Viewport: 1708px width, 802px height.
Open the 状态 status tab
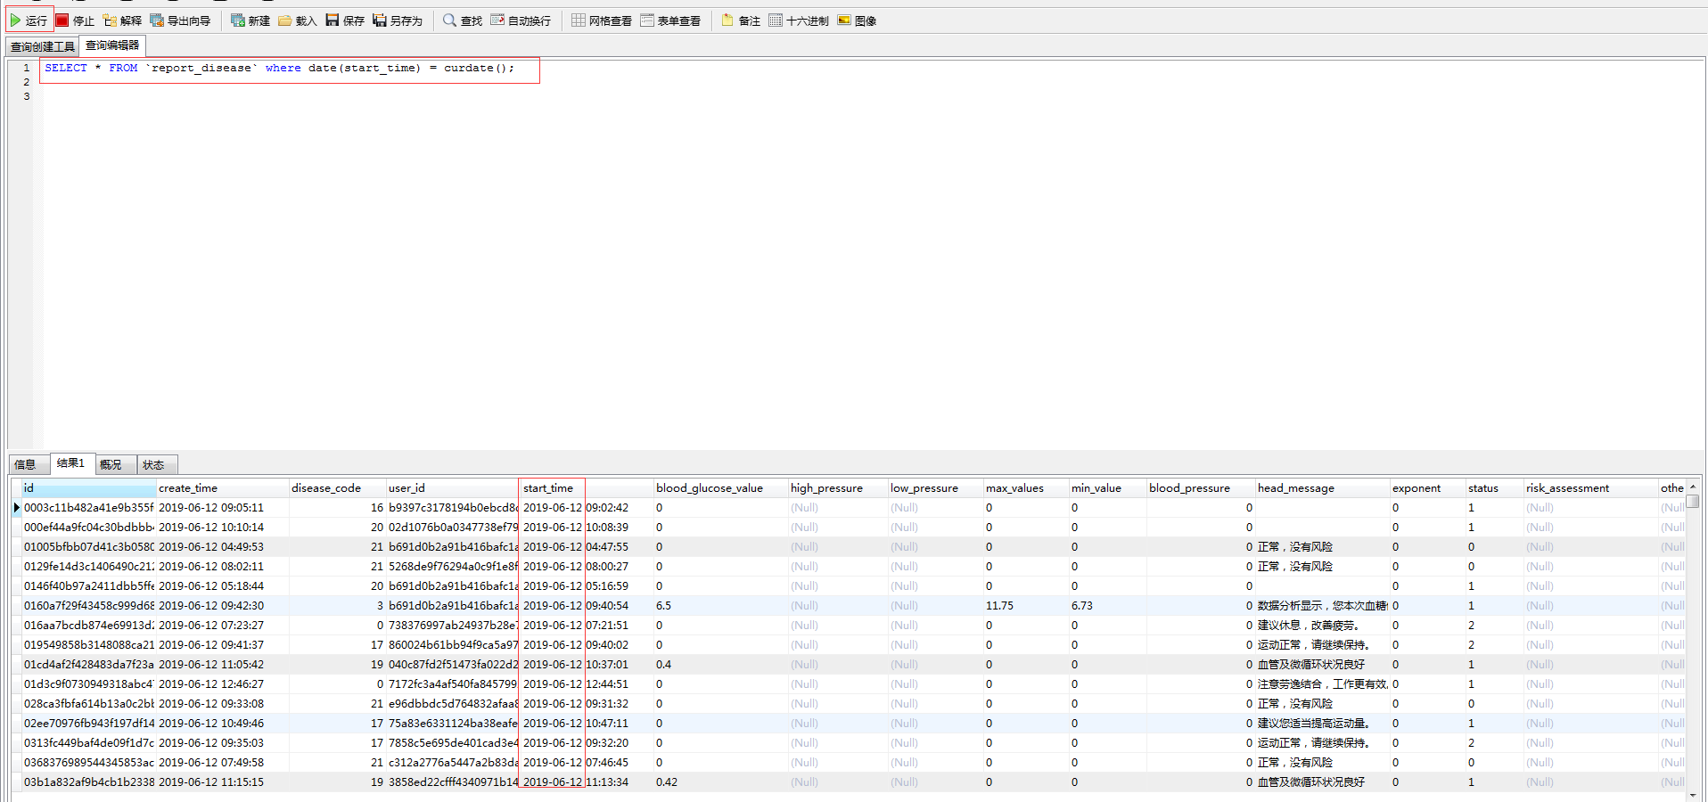(x=156, y=463)
